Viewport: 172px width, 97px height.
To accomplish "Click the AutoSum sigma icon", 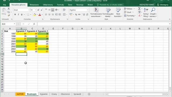I will point(139,9).
